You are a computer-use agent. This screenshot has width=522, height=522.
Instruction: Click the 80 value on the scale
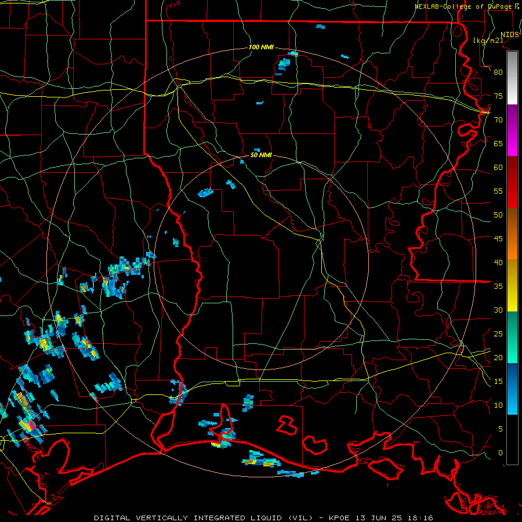(498, 72)
